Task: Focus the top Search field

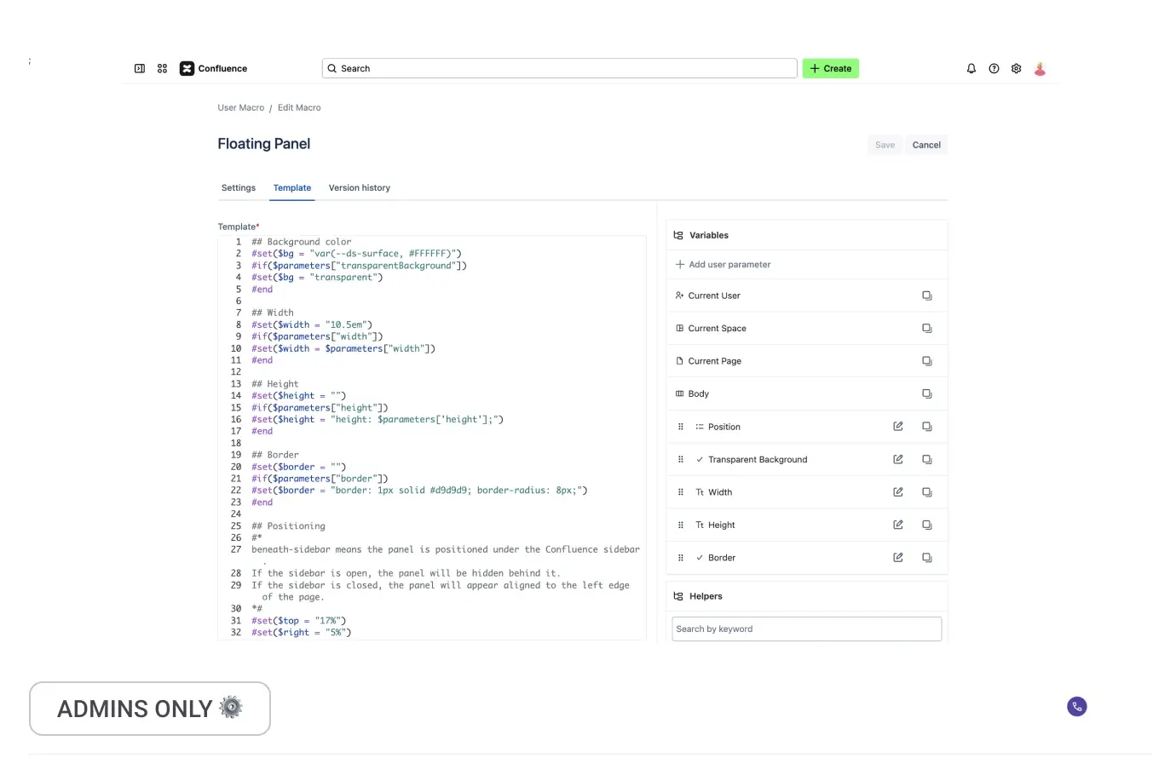Action: point(560,68)
